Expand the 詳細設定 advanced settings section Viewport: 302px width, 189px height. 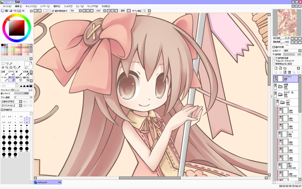pyautogui.click(x=2, y=110)
